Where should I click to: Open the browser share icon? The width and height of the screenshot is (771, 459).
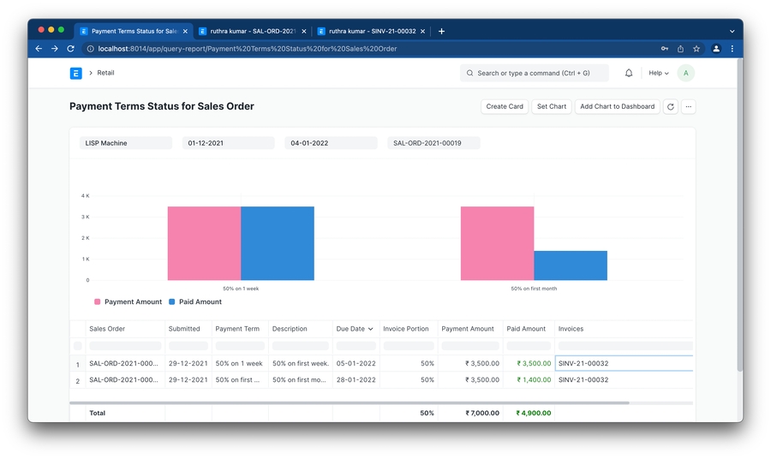coord(680,49)
